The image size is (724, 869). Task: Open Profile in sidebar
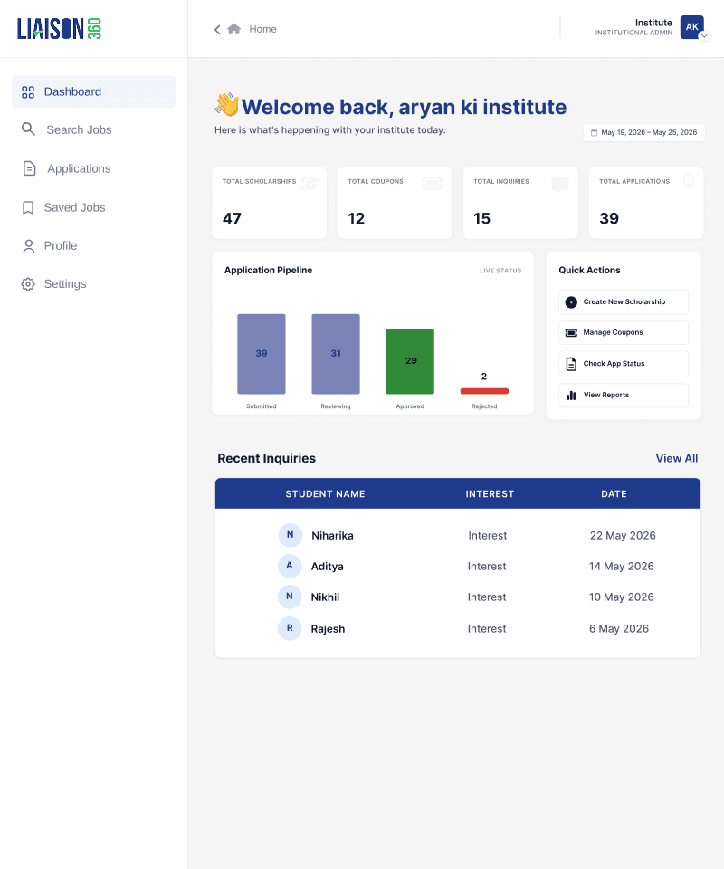[61, 245]
